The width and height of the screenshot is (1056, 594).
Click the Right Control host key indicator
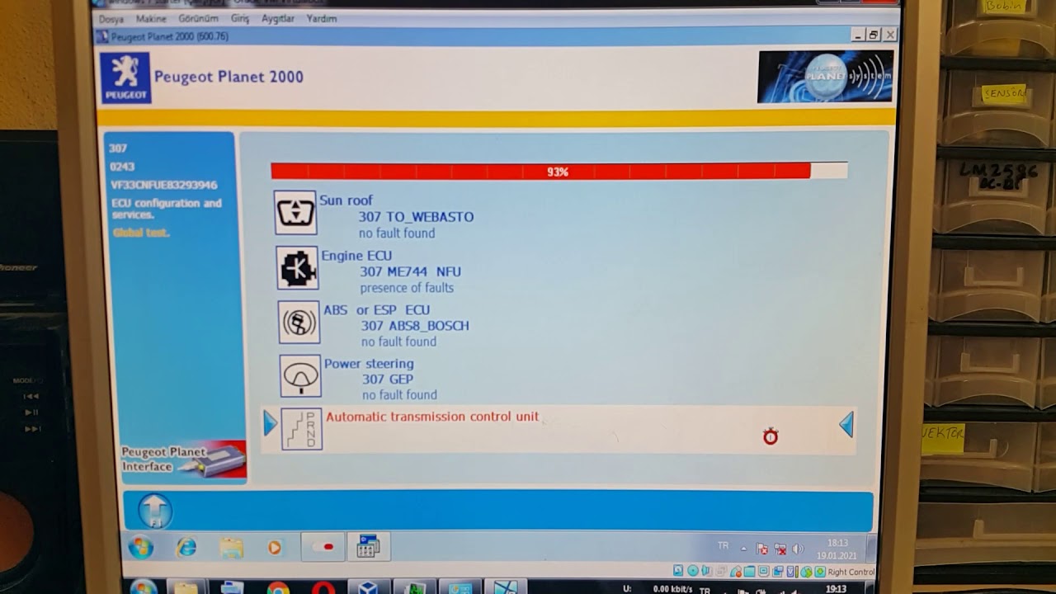tap(851, 572)
